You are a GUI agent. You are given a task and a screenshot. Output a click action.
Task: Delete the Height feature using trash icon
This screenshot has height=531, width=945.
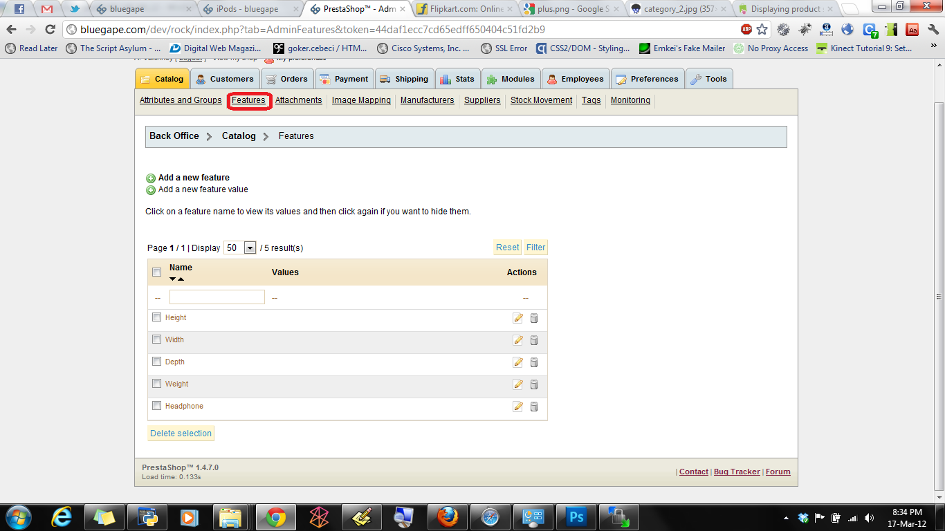534,318
